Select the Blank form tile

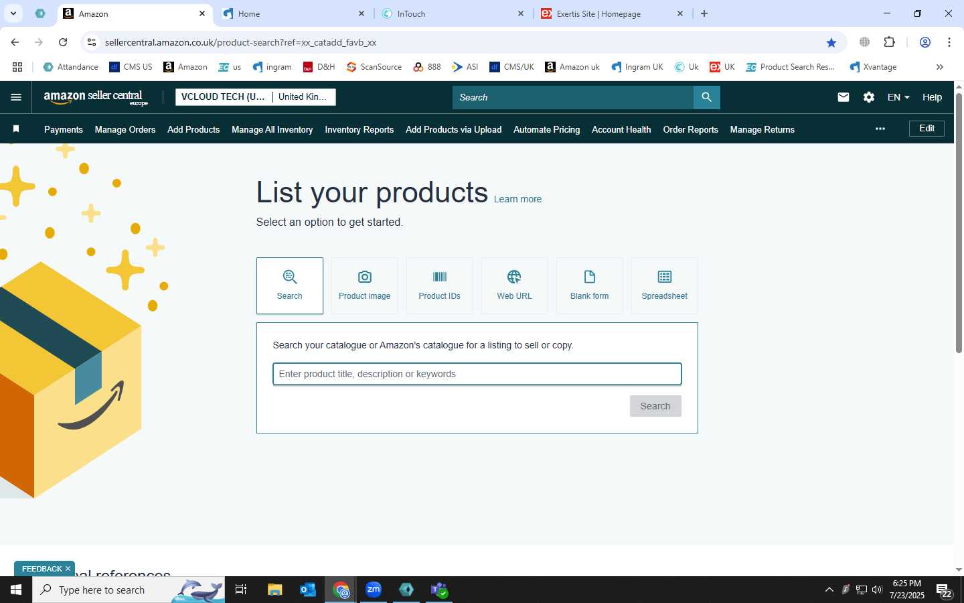590,285
